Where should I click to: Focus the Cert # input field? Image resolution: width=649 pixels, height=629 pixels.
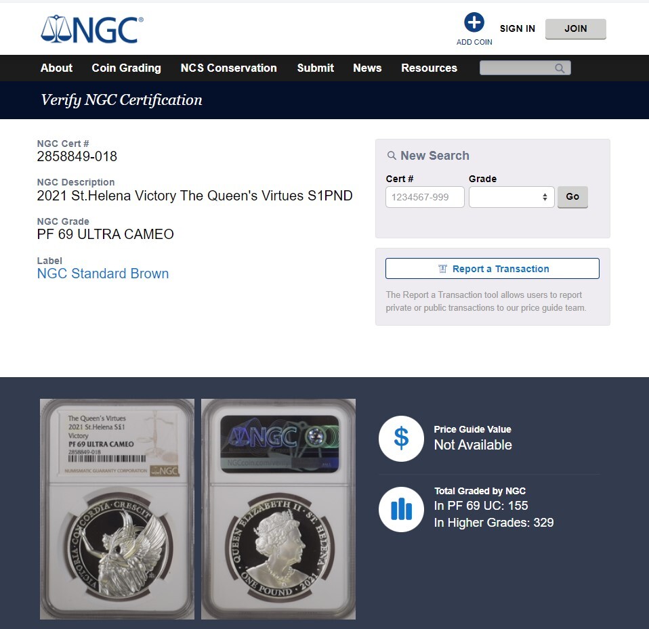[425, 197]
